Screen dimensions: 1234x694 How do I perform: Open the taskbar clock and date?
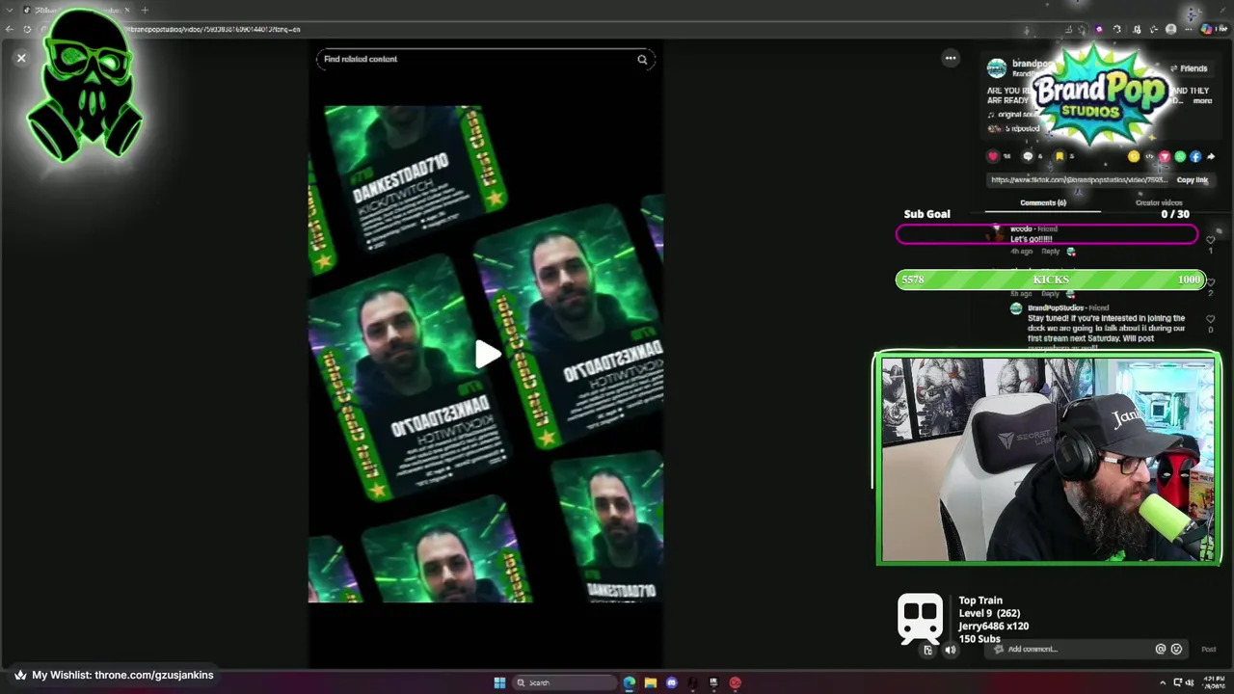(1213, 682)
